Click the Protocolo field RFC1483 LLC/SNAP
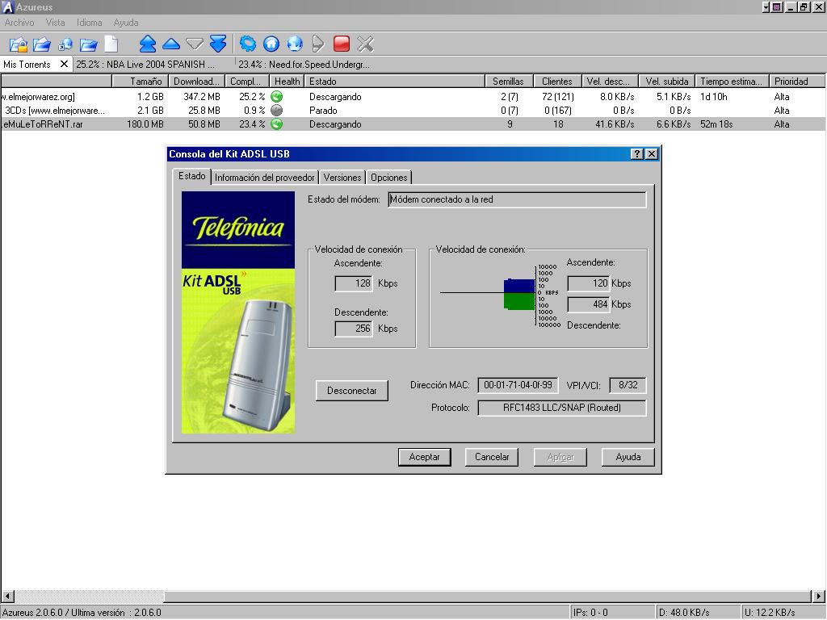Screen dimensions: 827x620 coord(562,408)
